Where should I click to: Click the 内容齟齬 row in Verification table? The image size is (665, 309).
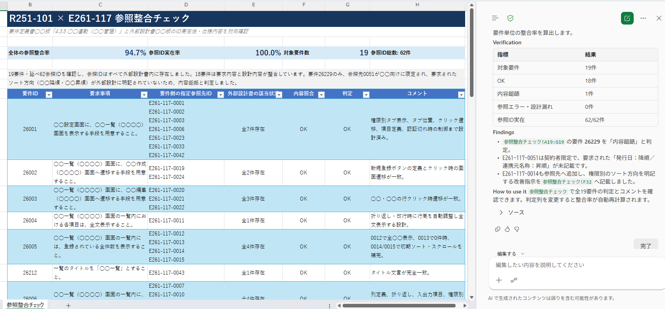click(x=575, y=94)
